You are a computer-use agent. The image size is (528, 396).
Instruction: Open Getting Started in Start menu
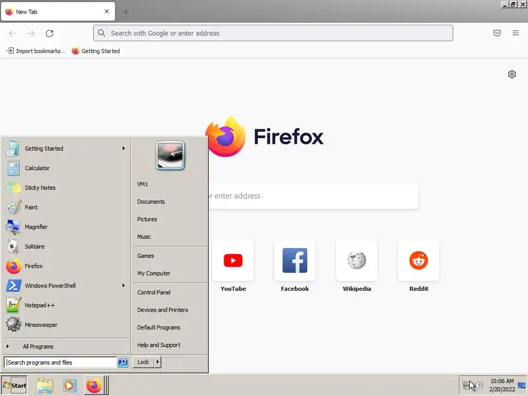tap(66, 148)
